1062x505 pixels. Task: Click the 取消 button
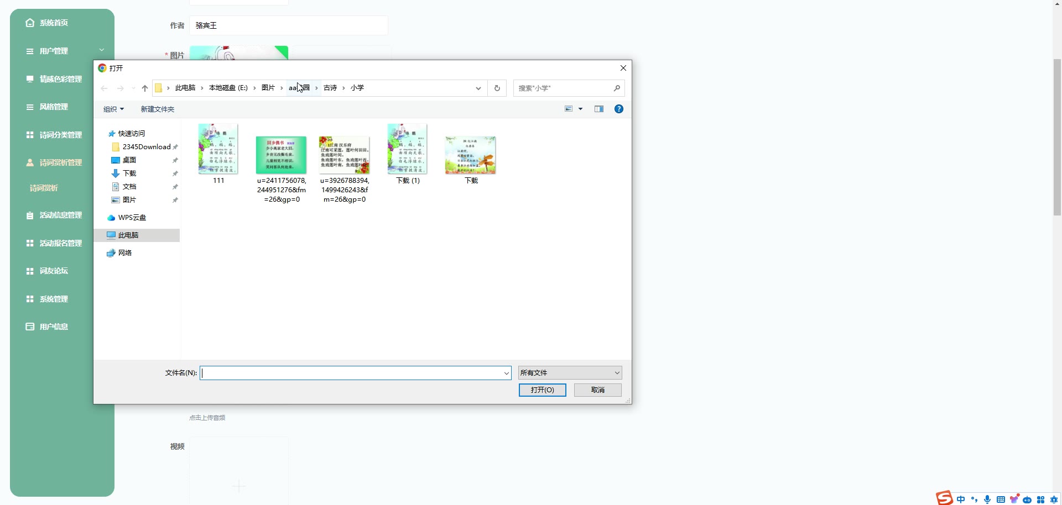[598, 390]
